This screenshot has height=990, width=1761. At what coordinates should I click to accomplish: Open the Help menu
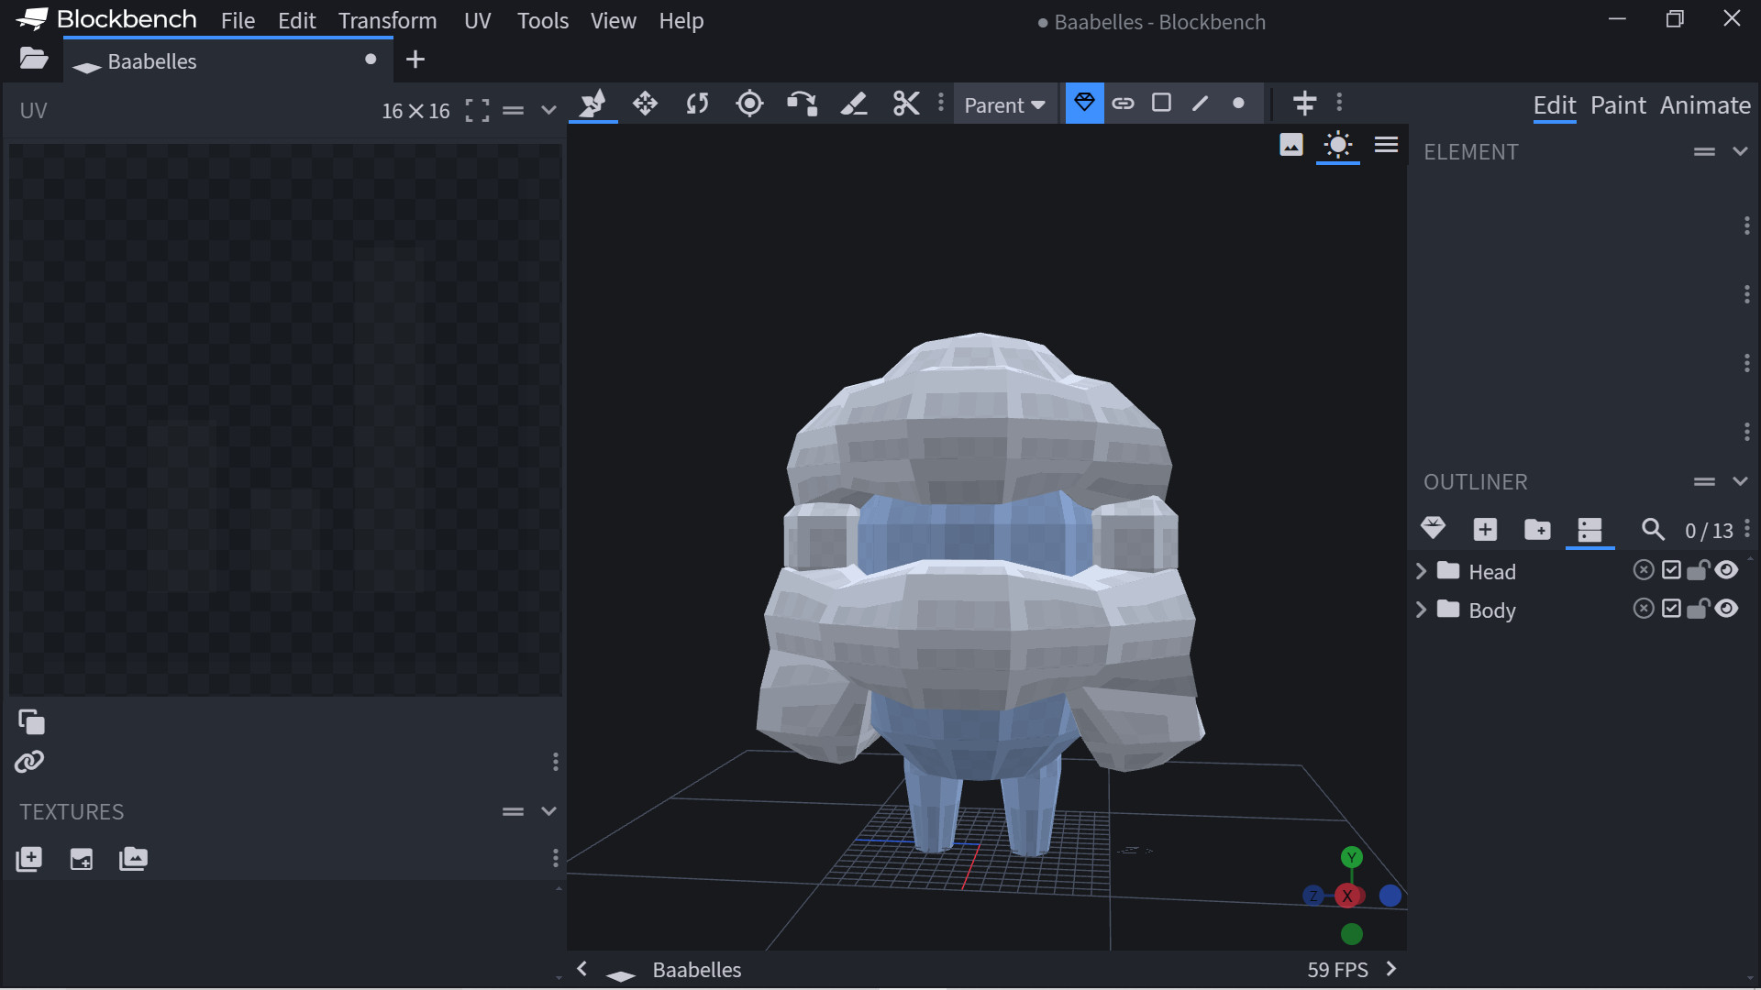pyautogui.click(x=681, y=20)
